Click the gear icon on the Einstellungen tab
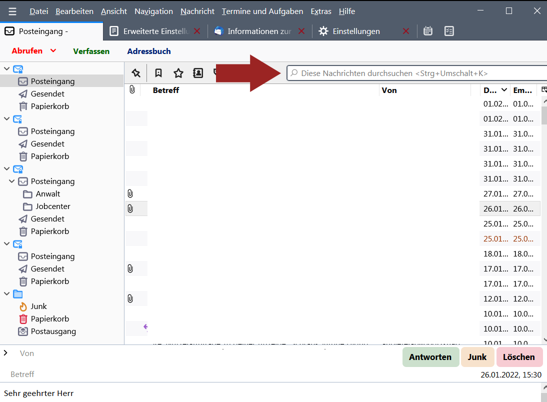Screen dimensions: 547x402 pos(323,31)
